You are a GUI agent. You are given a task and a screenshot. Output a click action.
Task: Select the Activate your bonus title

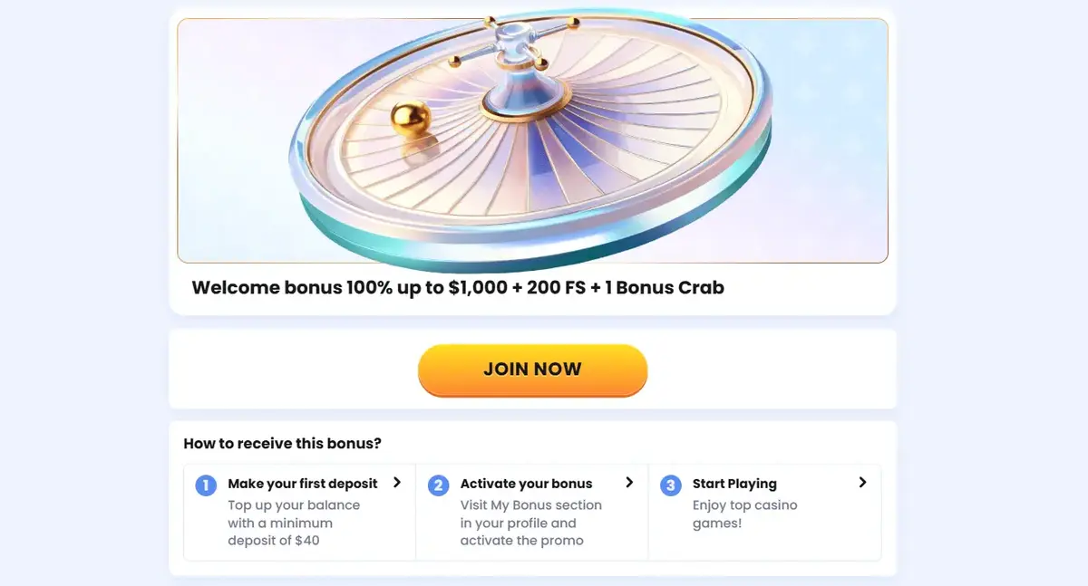point(526,484)
